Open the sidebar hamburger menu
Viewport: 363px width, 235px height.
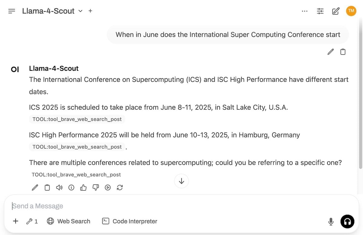12,11
